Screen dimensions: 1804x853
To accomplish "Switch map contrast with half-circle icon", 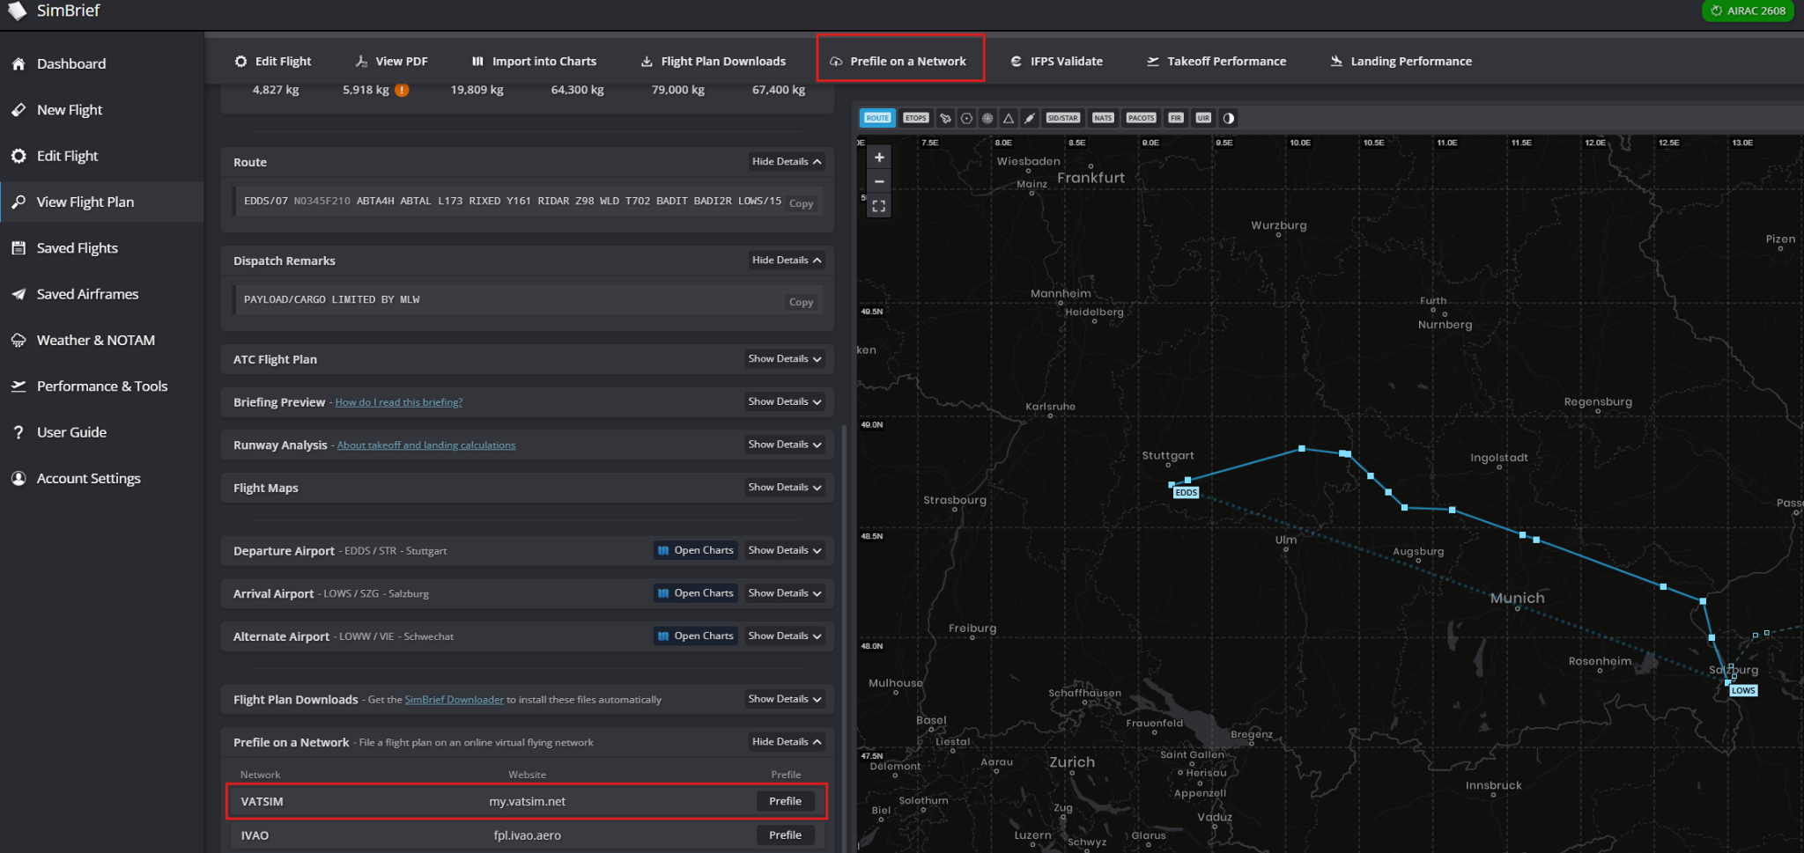I will [1228, 118].
